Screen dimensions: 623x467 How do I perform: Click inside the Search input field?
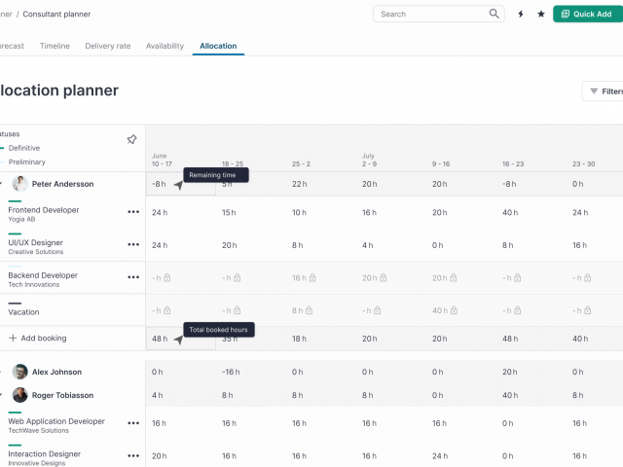point(430,15)
